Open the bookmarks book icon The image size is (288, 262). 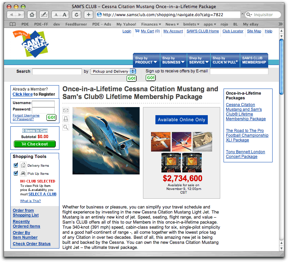tap(12, 24)
